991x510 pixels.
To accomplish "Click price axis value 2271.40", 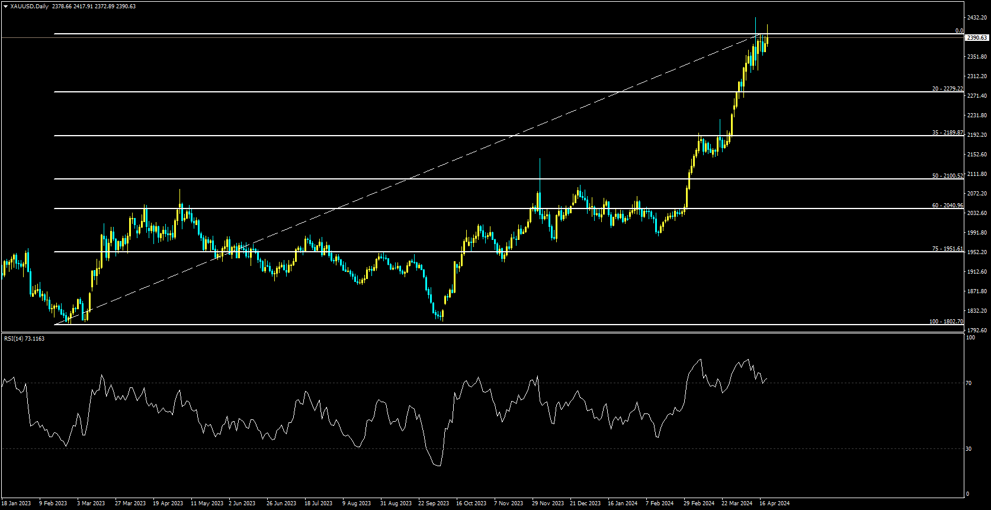I will 977,96.
